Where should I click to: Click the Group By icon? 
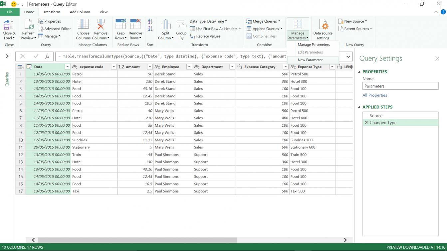[181, 25]
